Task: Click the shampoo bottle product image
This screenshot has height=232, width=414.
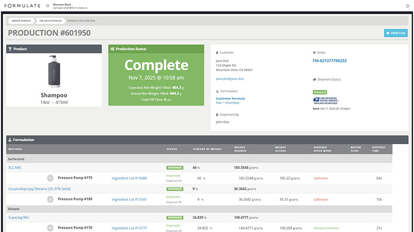Action: click(x=54, y=72)
